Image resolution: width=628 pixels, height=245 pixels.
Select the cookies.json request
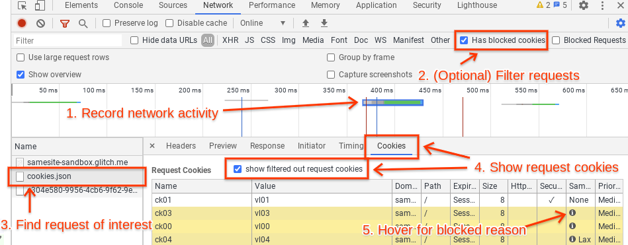pos(77,176)
